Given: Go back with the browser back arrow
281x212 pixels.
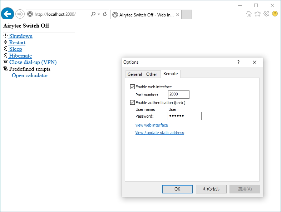Looking at the screenshot, I should coord(8,14).
